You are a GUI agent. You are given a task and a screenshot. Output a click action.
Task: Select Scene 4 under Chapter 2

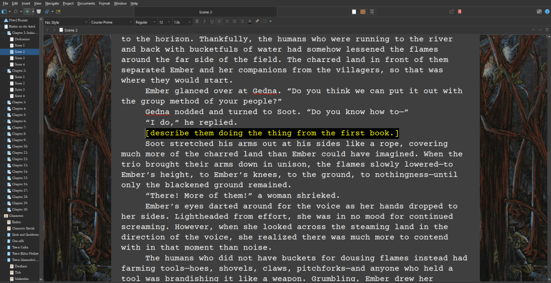(x=20, y=96)
